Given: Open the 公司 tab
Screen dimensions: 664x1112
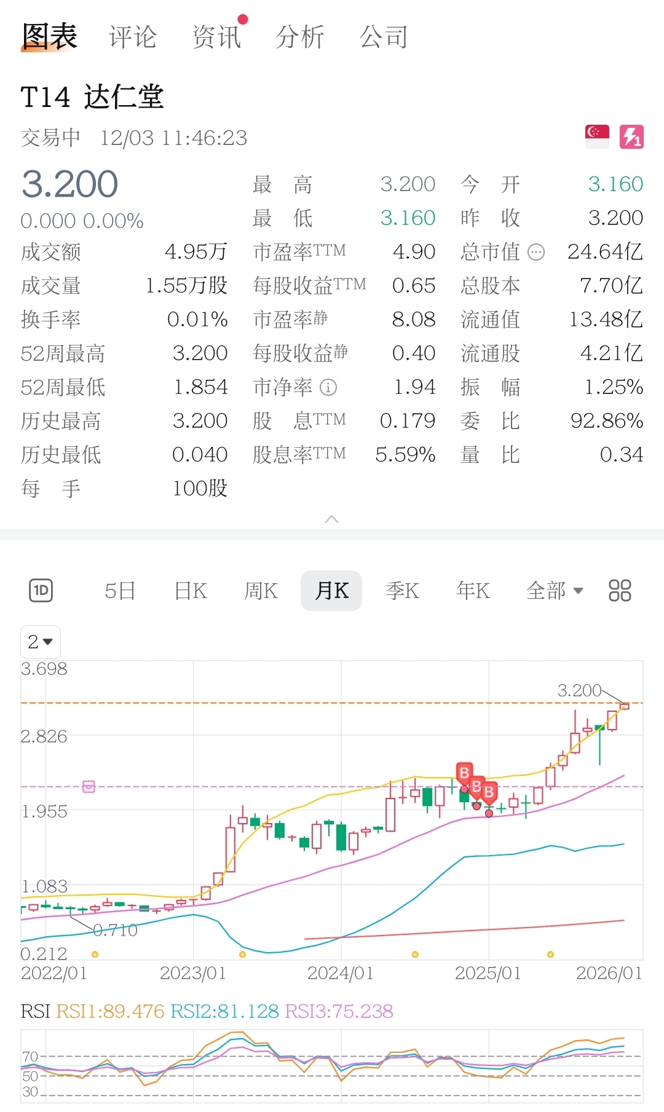Looking at the screenshot, I should click(x=384, y=37).
